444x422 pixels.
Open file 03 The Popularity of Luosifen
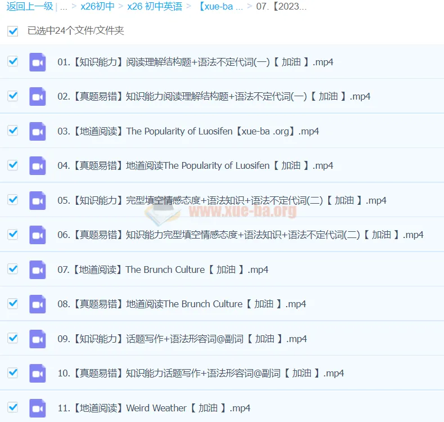[x=188, y=131]
